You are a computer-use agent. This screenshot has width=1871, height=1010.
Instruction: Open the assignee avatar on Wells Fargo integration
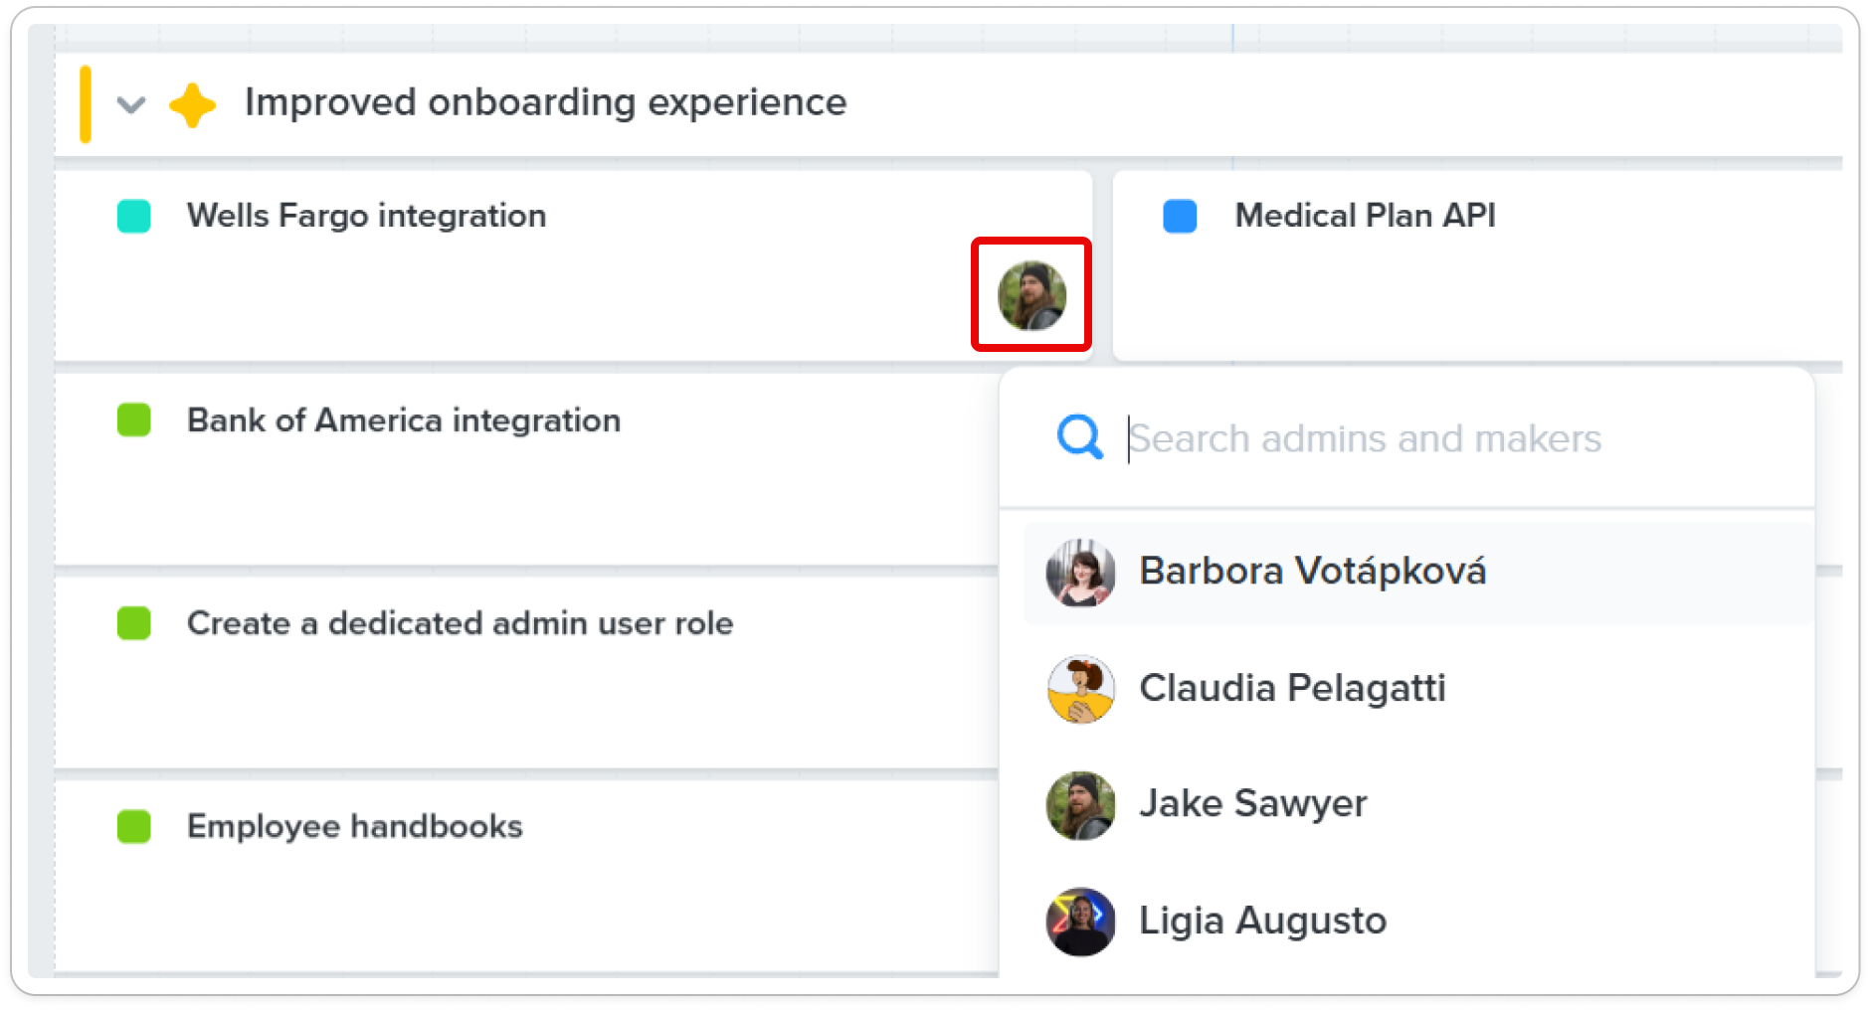(1031, 295)
